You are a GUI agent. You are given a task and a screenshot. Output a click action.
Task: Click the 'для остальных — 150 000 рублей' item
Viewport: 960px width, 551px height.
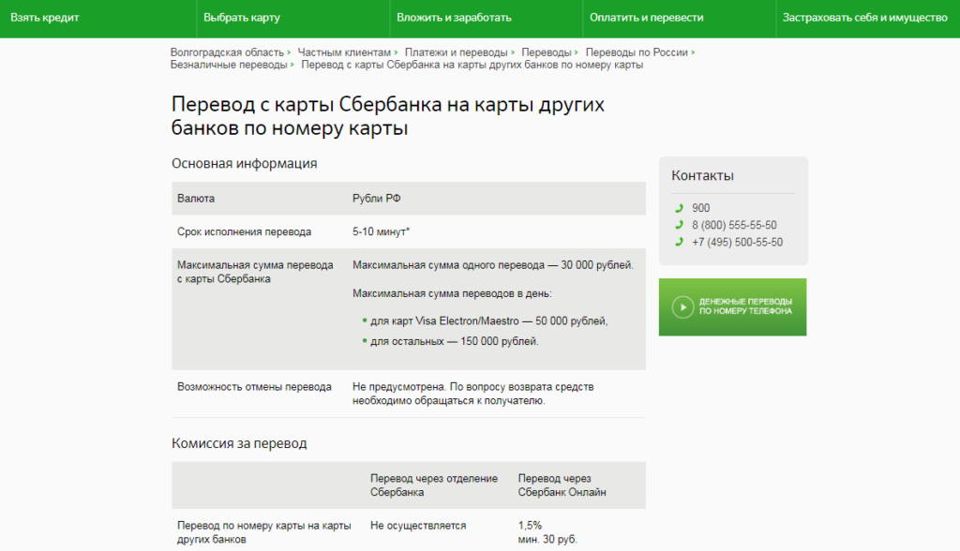(455, 342)
